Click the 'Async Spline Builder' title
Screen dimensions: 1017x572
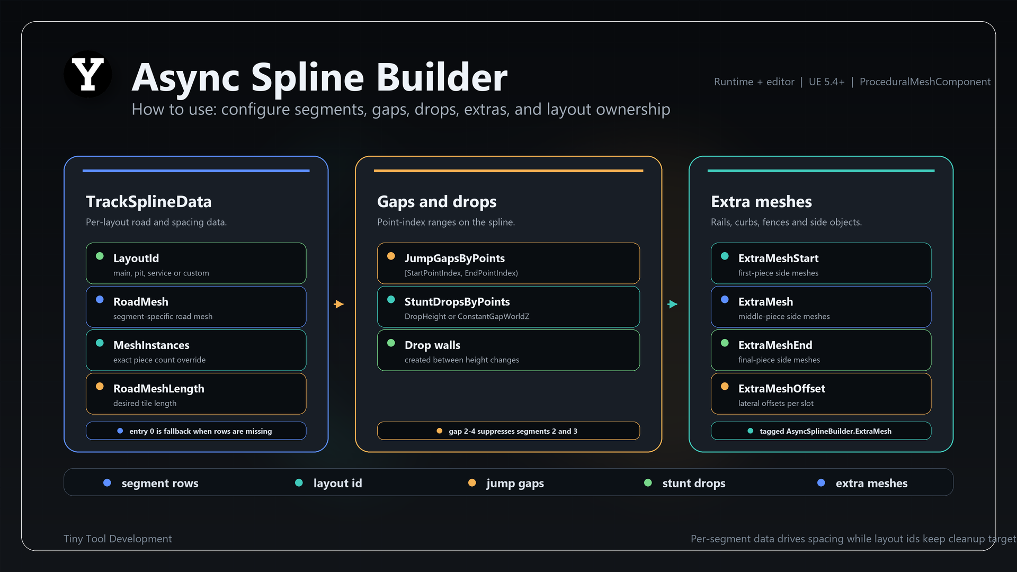[x=319, y=77]
